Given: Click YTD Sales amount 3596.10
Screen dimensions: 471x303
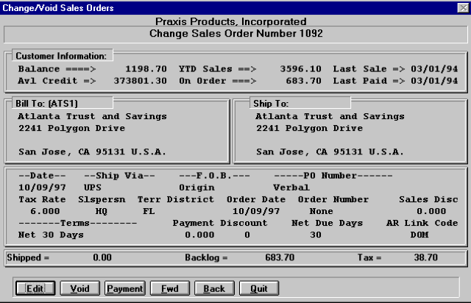Looking at the screenshot, I should click(x=301, y=69).
